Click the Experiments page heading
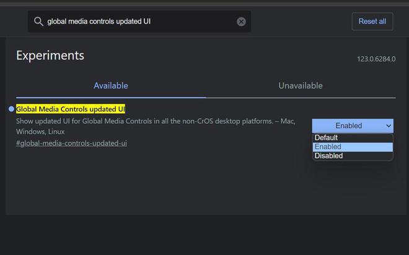The image size is (409, 255). (50, 56)
